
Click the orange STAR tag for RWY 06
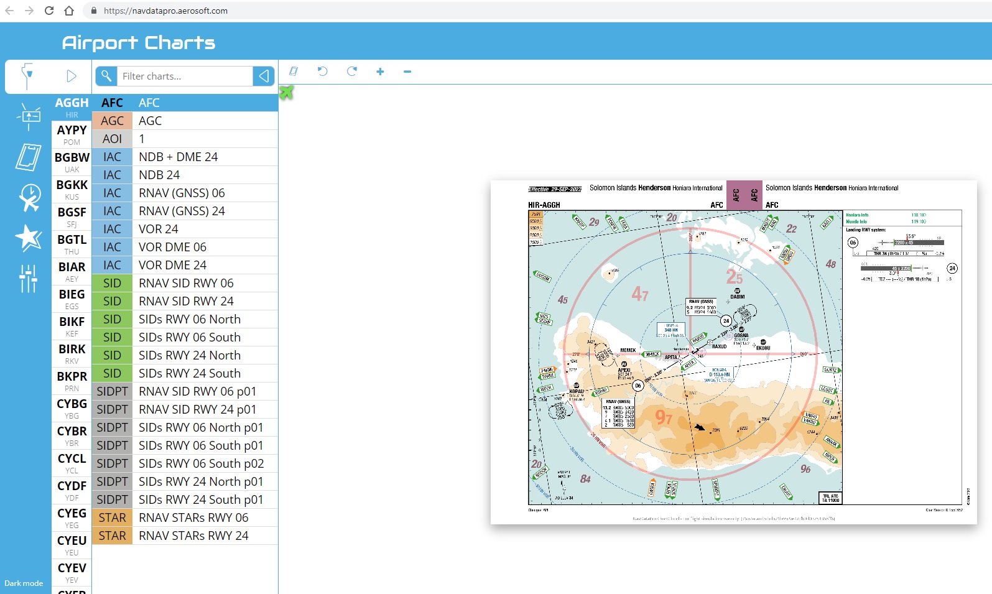tap(112, 517)
